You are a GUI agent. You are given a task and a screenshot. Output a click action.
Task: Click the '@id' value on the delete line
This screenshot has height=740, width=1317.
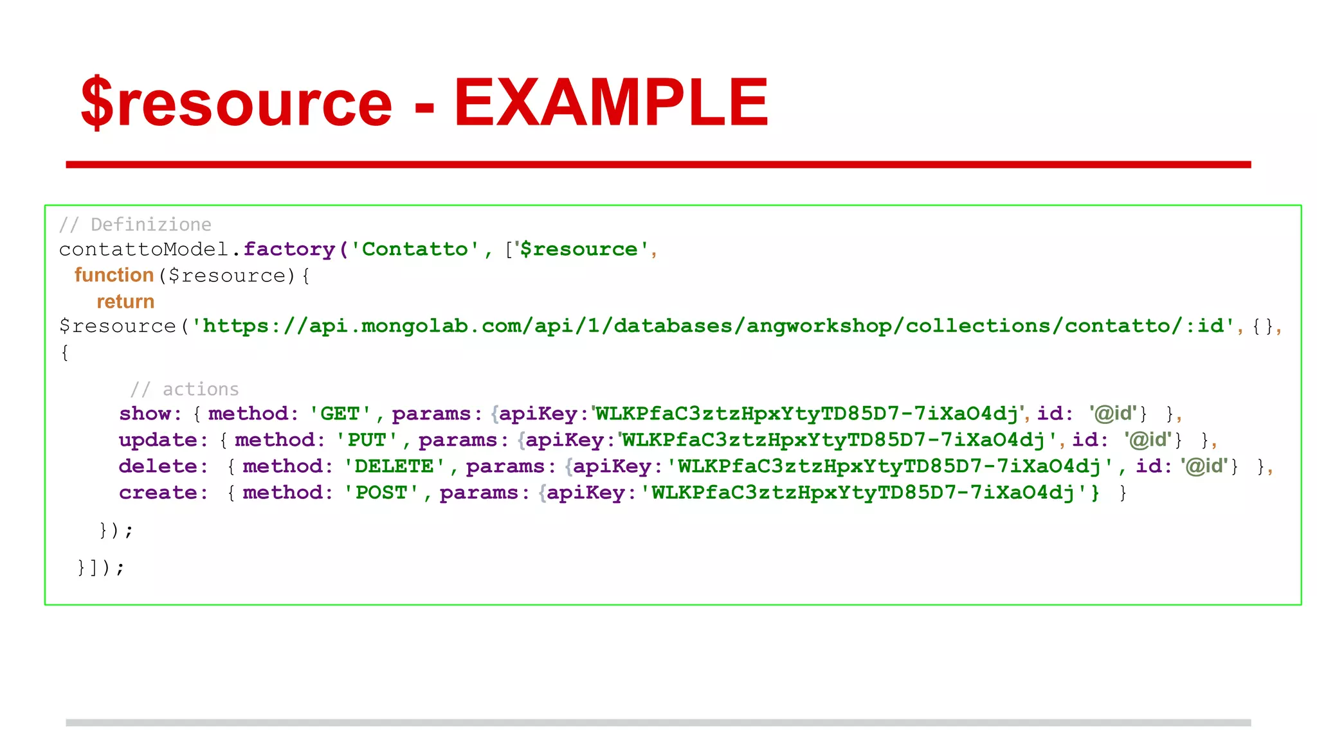coord(1205,466)
